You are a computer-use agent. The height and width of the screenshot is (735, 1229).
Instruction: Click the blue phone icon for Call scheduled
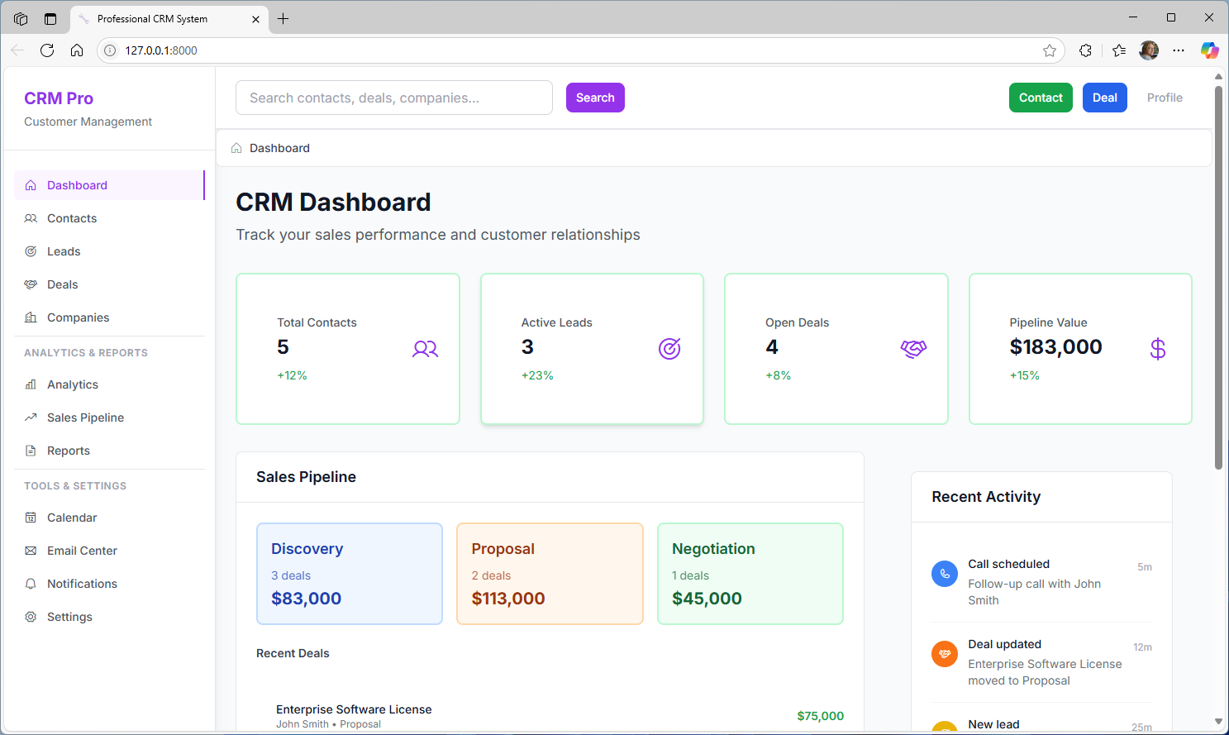(945, 574)
